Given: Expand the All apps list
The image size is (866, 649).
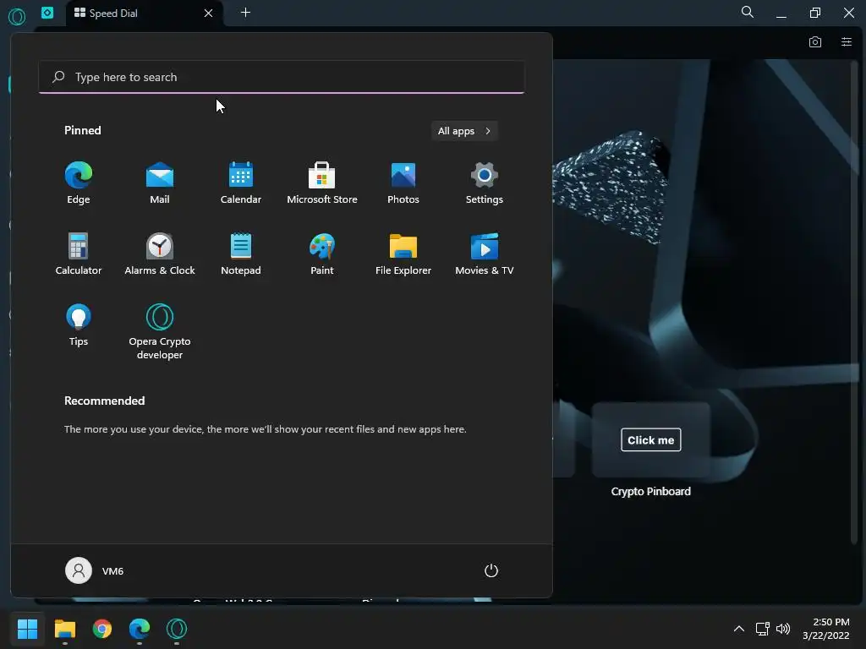Looking at the screenshot, I should click(x=464, y=131).
